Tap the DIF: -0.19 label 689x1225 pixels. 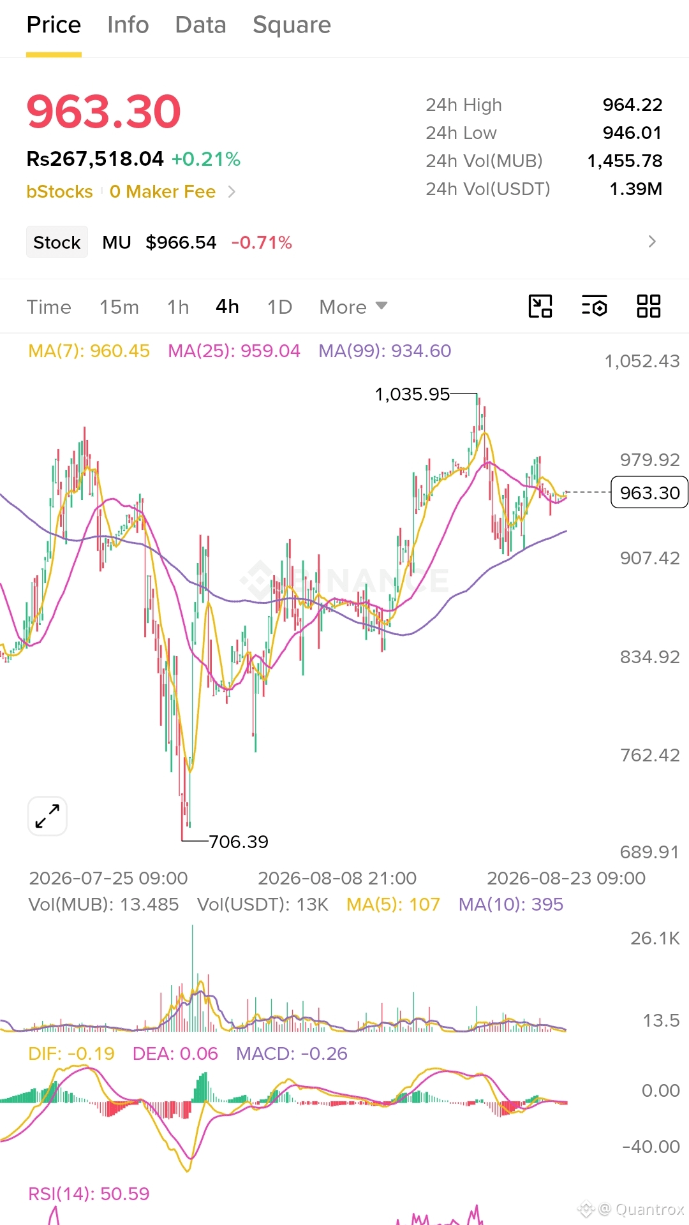pos(71,1053)
